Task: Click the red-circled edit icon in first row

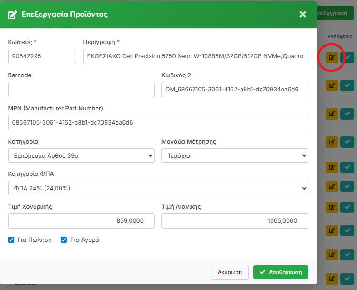Action: (x=332, y=57)
